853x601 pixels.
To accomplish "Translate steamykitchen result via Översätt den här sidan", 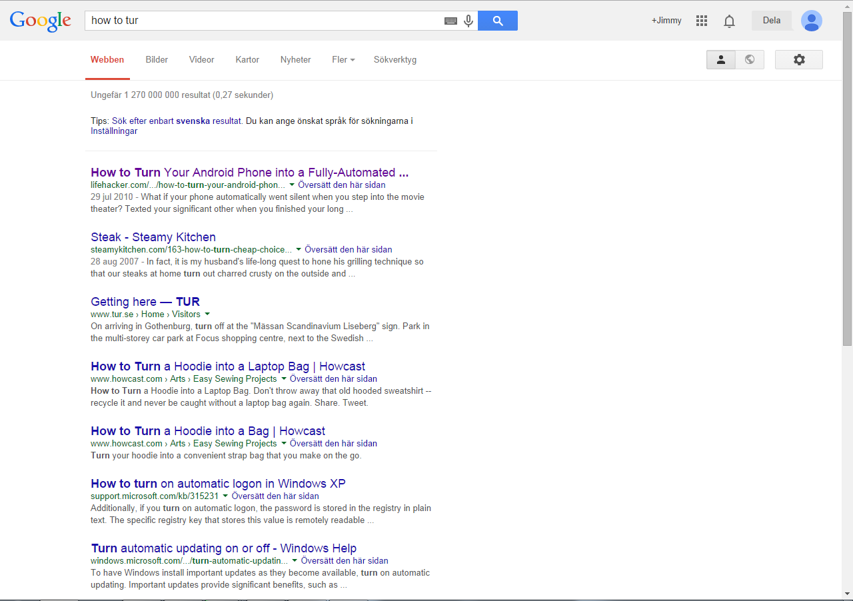I will [349, 249].
